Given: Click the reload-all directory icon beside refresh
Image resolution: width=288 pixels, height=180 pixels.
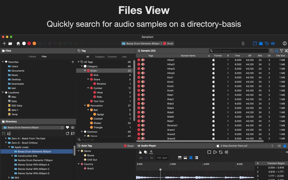Looking at the screenshot, I should click(x=73, y=134).
